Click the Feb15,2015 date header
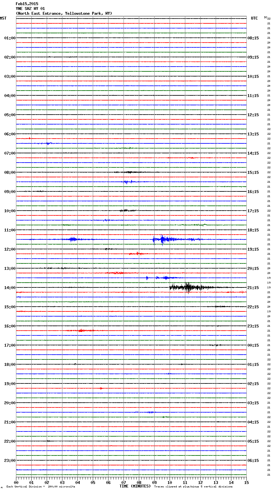This screenshot has height=491, width=272. (27, 4)
